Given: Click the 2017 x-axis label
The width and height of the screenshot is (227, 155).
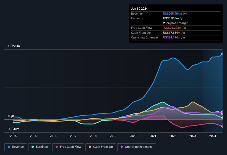Looking at the screenshot, I should point(73,136).
